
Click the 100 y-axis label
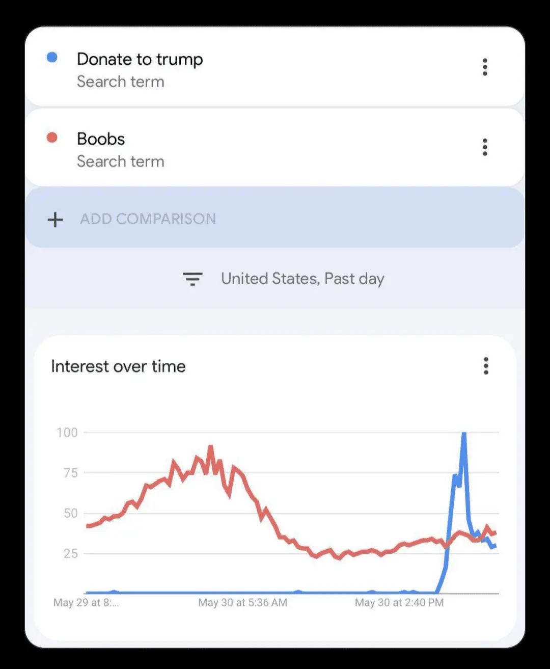click(x=67, y=433)
